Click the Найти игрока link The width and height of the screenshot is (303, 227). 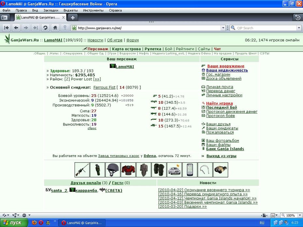[x=219, y=103]
